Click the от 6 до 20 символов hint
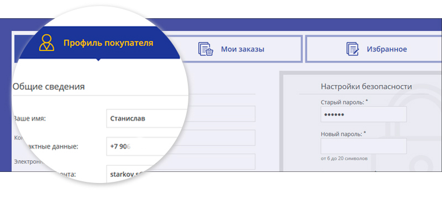 (x=344, y=159)
